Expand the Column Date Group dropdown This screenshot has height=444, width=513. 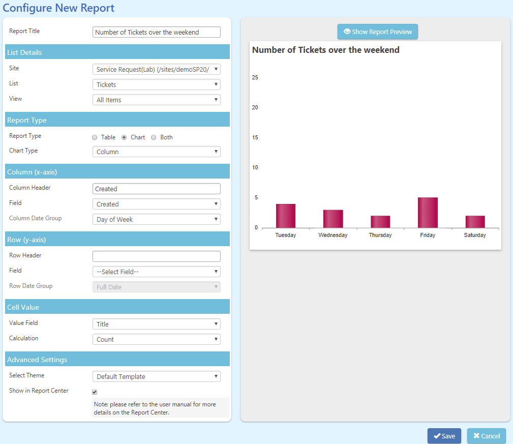156,219
